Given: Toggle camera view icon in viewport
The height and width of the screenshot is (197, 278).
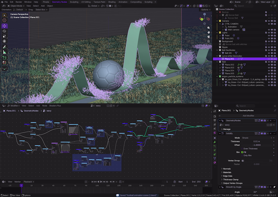Looking at the screenshot, I should click(209, 37).
